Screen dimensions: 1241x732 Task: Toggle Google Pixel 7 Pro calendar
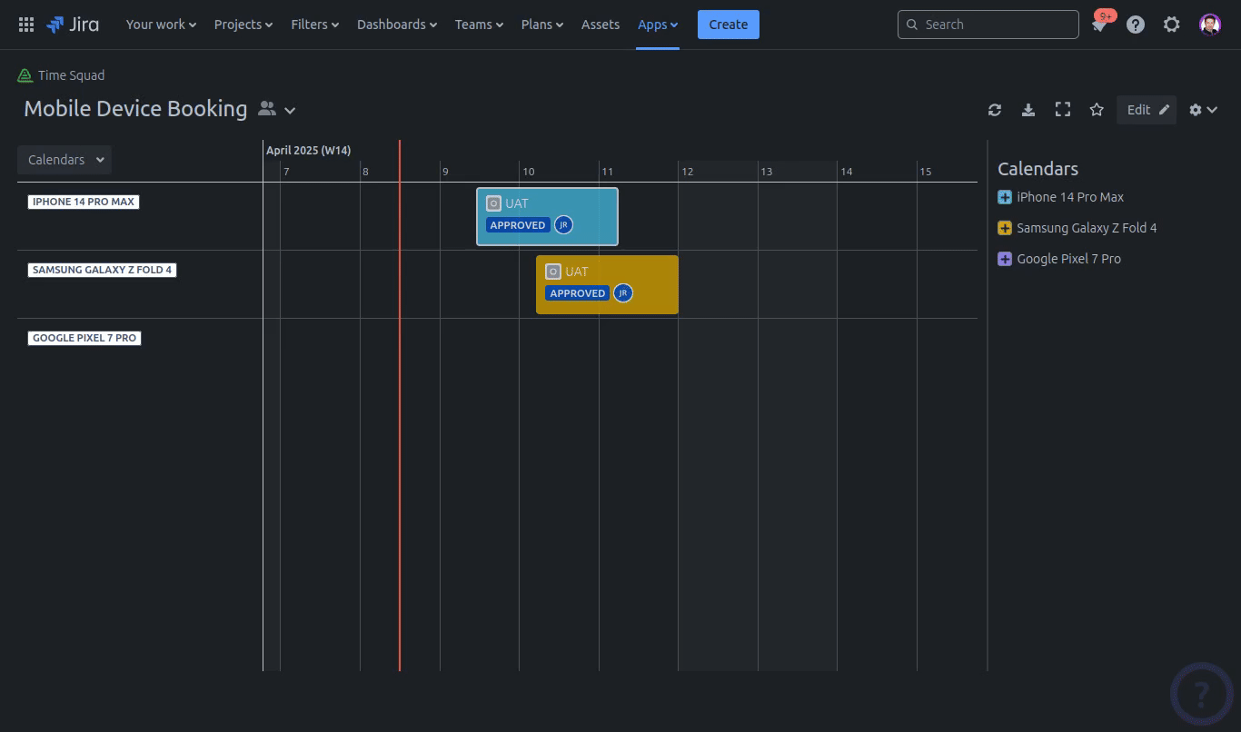pos(1005,259)
